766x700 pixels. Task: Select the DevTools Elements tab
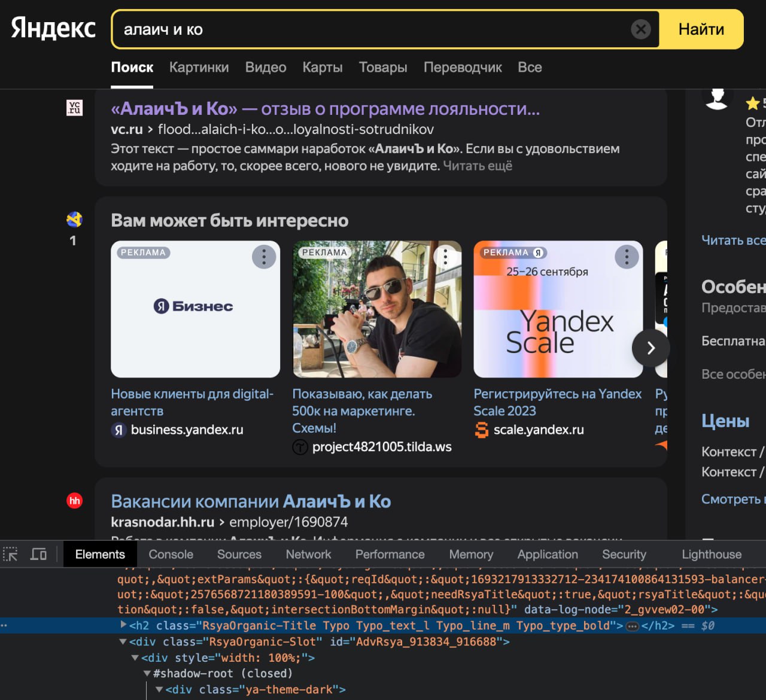click(100, 554)
